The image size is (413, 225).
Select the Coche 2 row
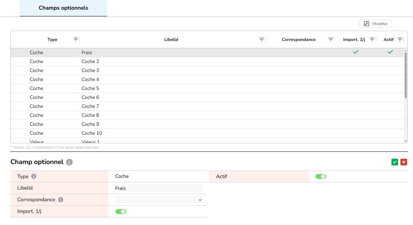[207, 61]
